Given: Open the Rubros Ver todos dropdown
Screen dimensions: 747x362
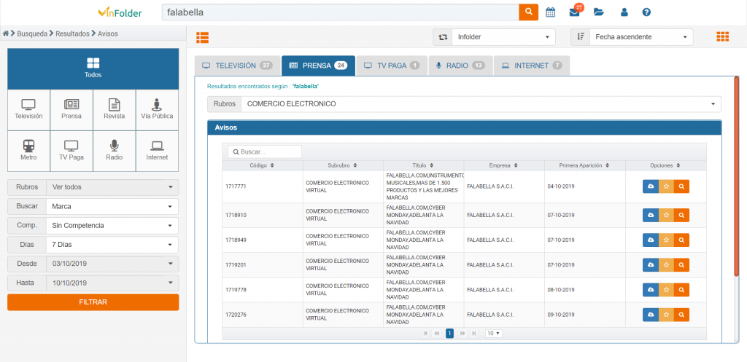Looking at the screenshot, I should click(x=112, y=187).
